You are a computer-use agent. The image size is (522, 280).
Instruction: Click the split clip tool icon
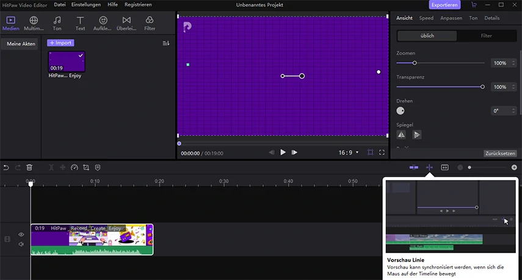[51, 168]
